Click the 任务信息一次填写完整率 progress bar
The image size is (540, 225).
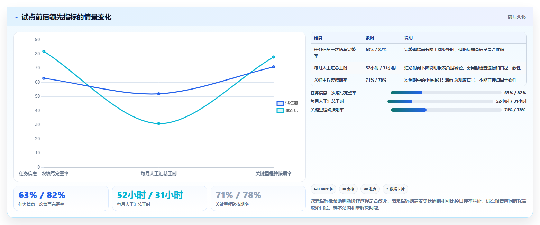446,93
